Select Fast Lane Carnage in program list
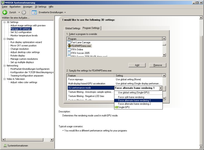The width and height of the screenshot is (204, 150). tap(81, 42)
